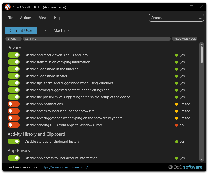Click green 'yes' dot for Advertising ID
Viewport: 209px width, 174px height.
coord(177,55)
